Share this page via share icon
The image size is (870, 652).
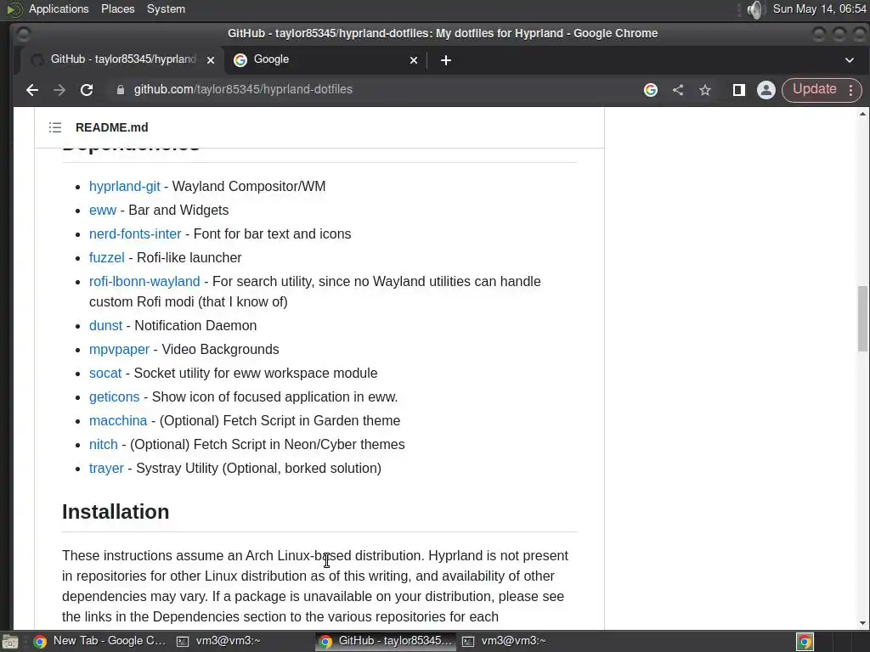(678, 90)
